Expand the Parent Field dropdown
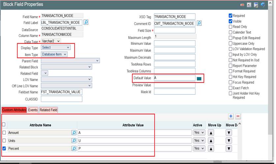 70,61
